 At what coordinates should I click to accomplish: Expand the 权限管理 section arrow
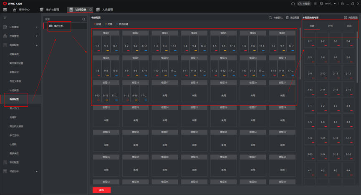coord(37,36)
